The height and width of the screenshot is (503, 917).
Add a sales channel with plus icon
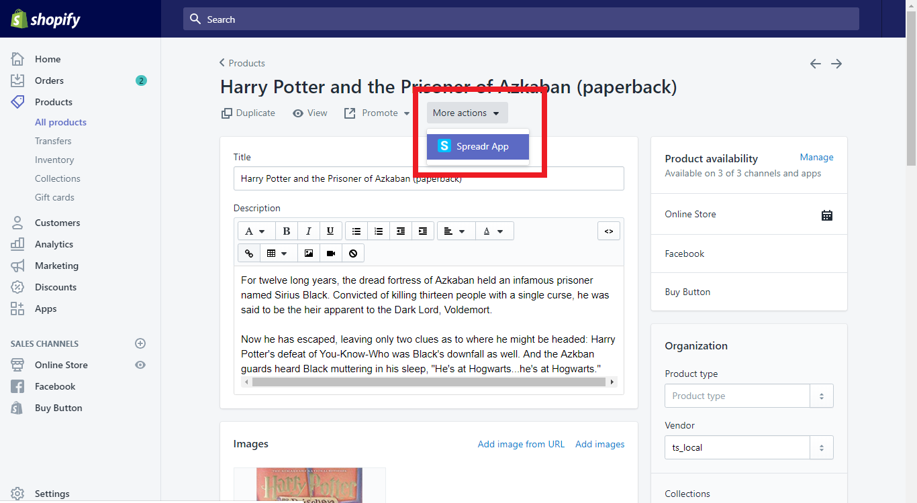140,343
